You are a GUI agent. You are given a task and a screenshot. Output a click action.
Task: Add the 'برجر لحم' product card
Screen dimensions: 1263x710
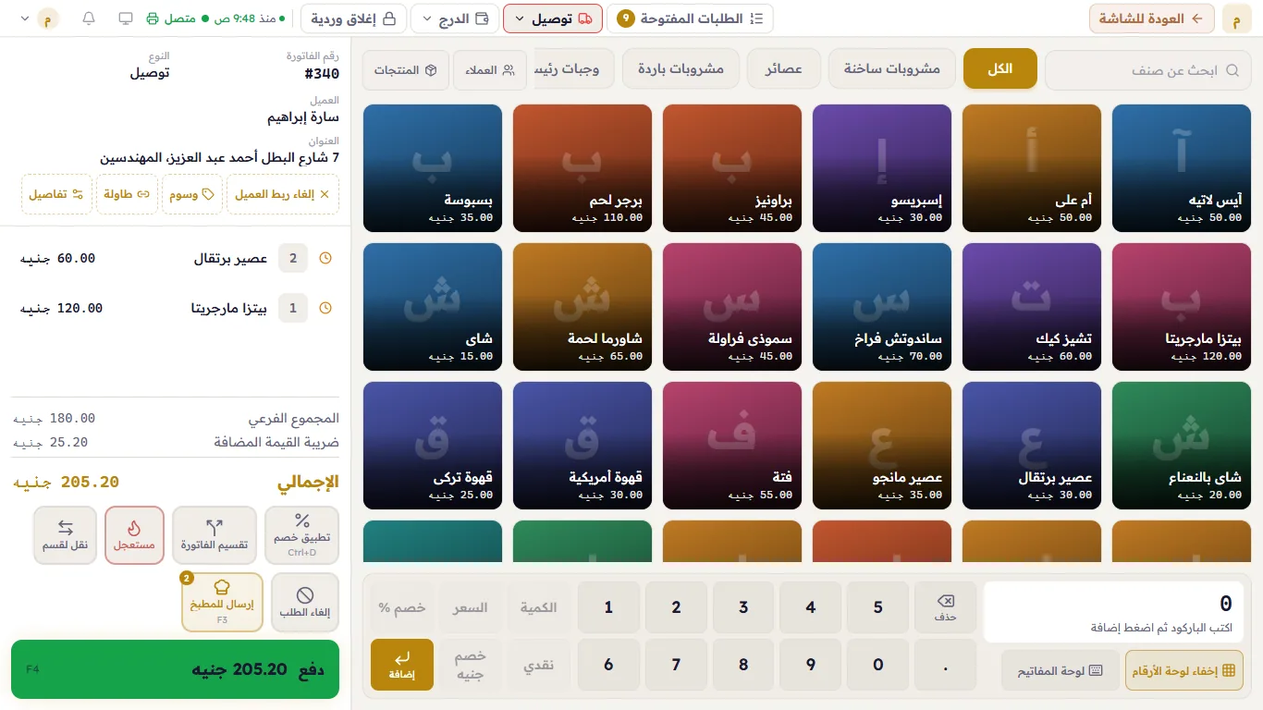pyautogui.click(x=582, y=168)
